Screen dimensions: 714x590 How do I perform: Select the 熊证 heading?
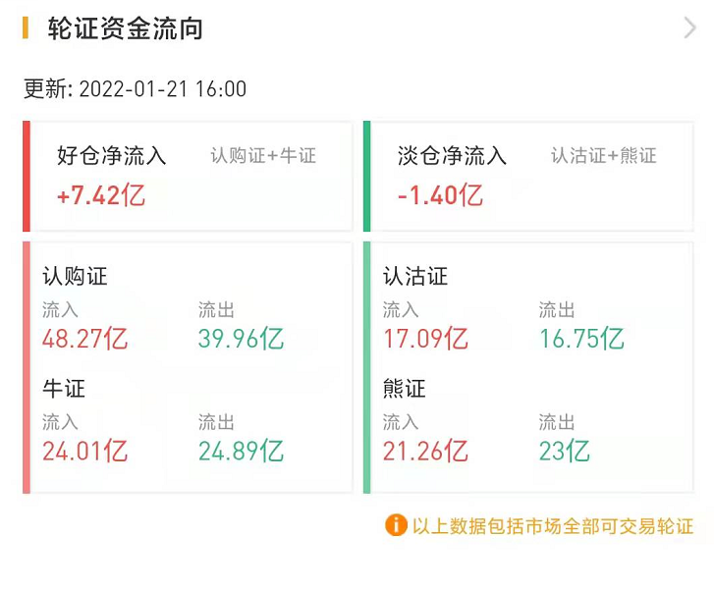click(404, 389)
